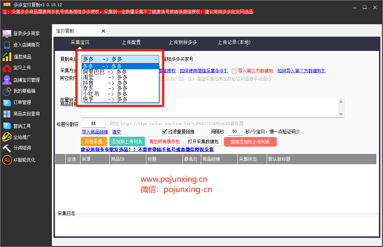The image size is (383, 247).
Task: Click the yellow planet icon for 全站推广
Action: 7,137
